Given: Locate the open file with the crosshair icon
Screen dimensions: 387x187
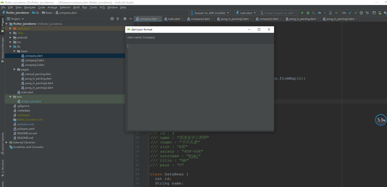Looking at the screenshot, I should pyautogui.click(x=112, y=19).
